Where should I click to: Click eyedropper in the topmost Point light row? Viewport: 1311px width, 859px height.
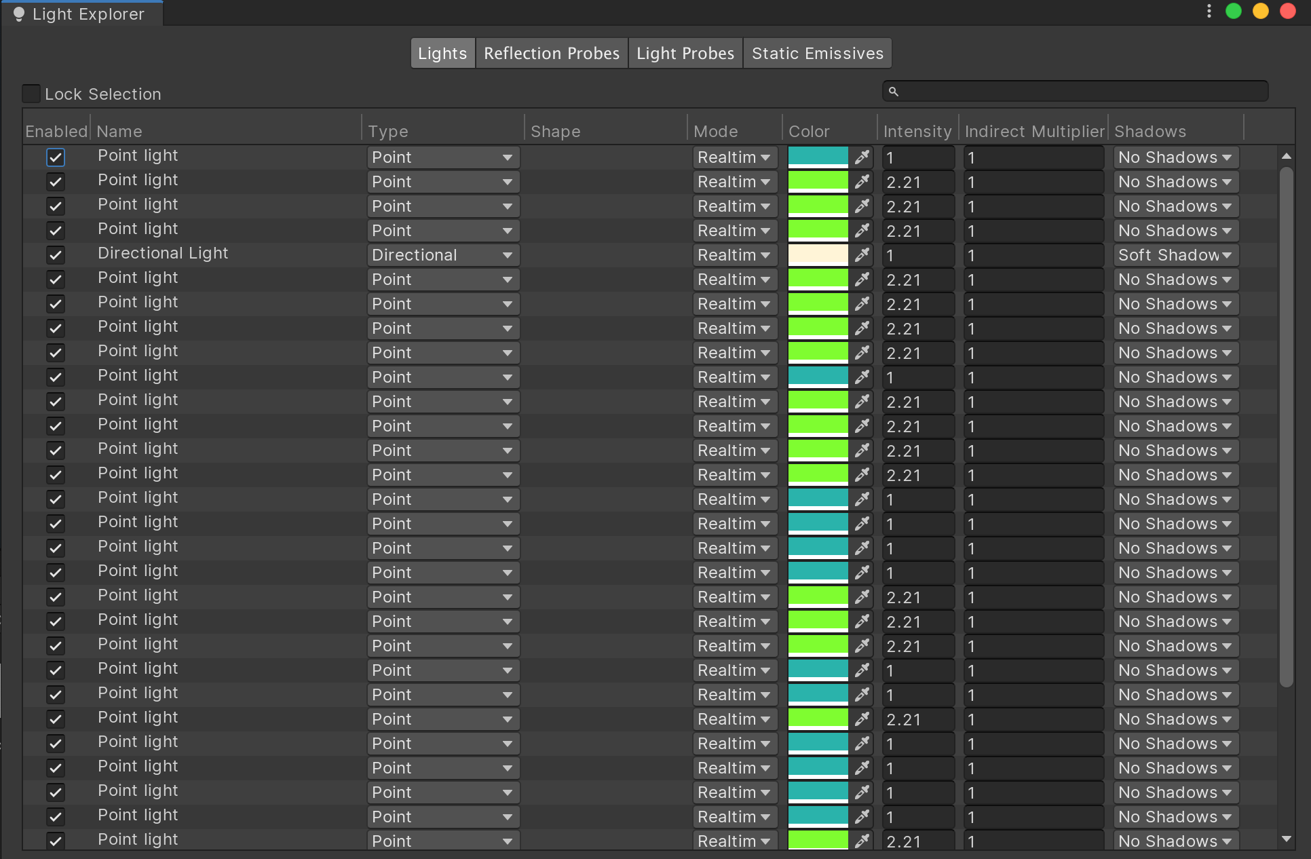[862, 157]
